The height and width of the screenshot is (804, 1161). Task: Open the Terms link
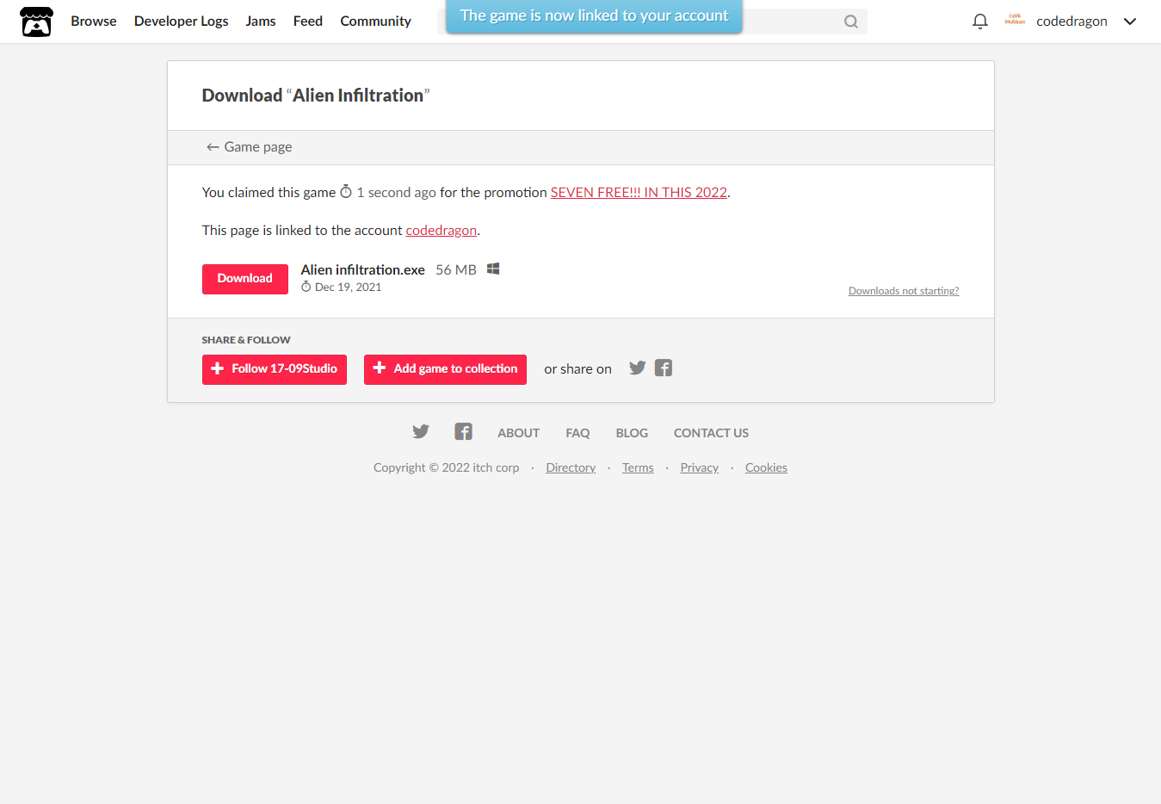tap(638, 468)
